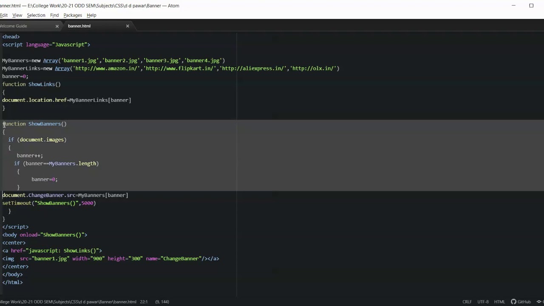Screen dimensions: 544x306
Task: Click the 'banner4.jpg' string in array
Action: tap(203, 60)
